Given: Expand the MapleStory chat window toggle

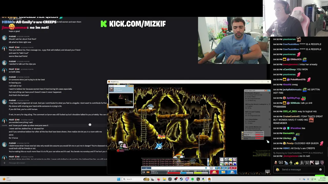Looking at the screenshot, I should coord(206,168).
